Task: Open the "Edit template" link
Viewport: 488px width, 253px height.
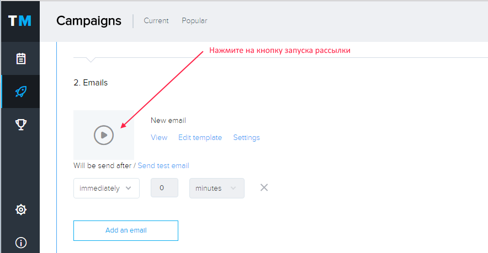Action: click(200, 137)
